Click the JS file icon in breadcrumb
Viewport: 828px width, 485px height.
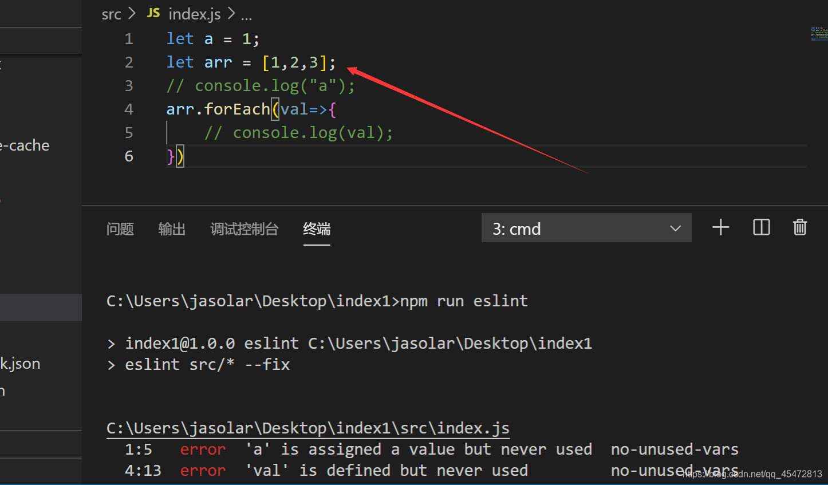pyautogui.click(x=153, y=13)
